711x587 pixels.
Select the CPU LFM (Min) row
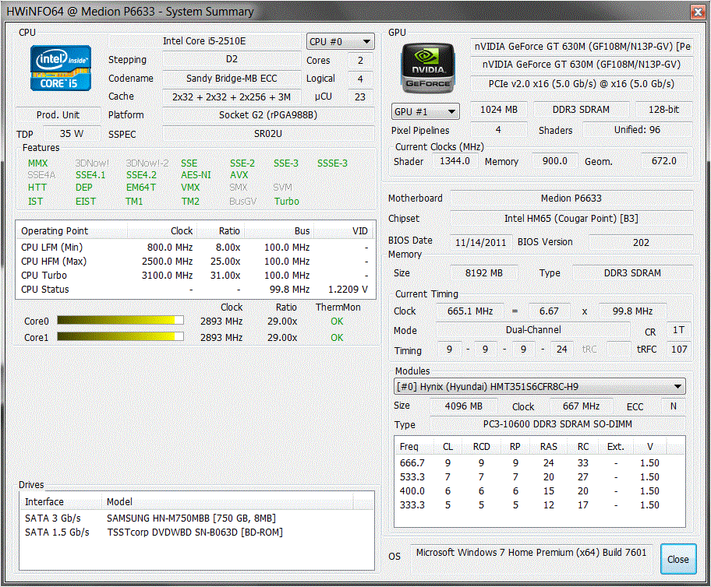(196, 248)
